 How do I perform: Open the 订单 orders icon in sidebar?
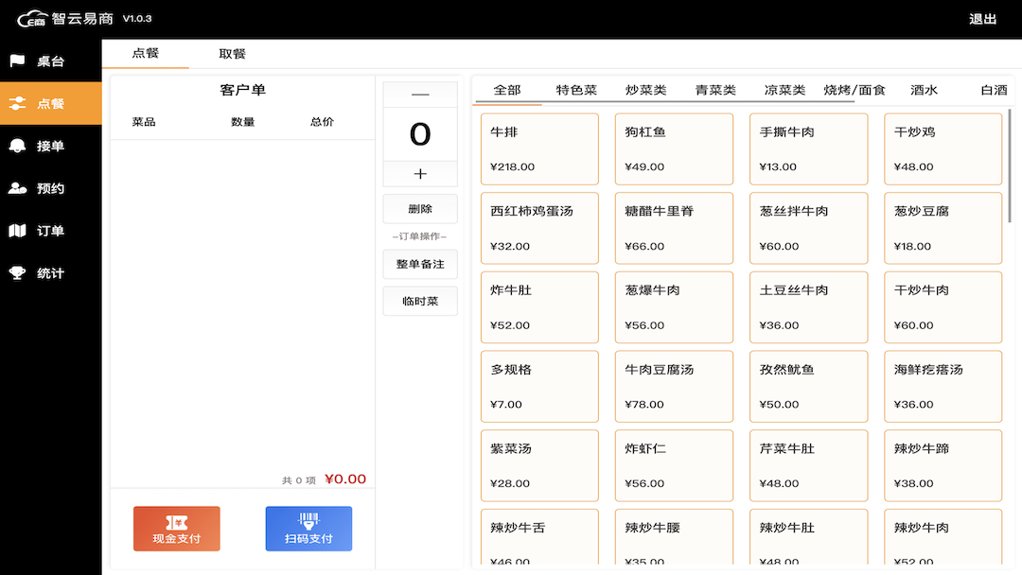tap(18, 231)
